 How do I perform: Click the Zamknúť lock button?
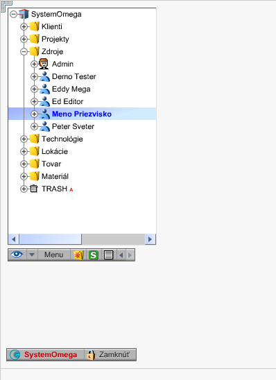click(110, 355)
